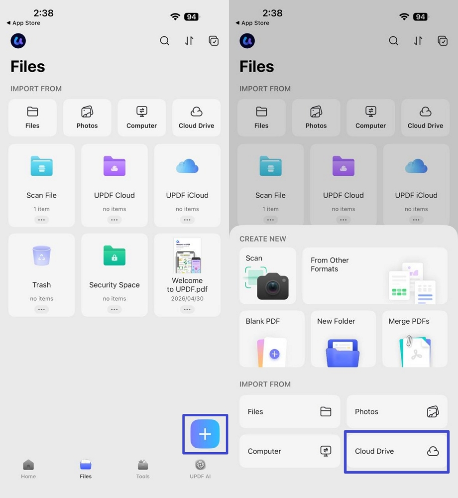Tap the UPDF logo in left screen
This screenshot has width=458, height=498.
point(18,41)
